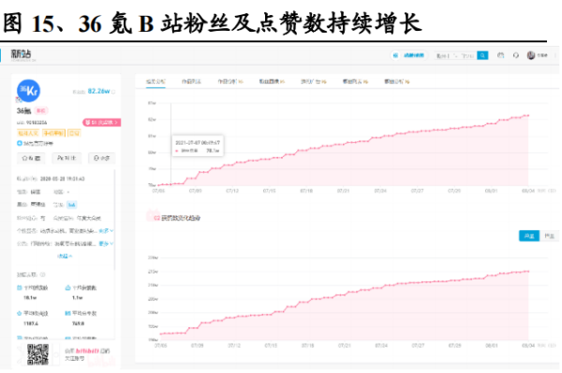
Task: Click the 18.1w statistic value
Action: pos(30,298)
